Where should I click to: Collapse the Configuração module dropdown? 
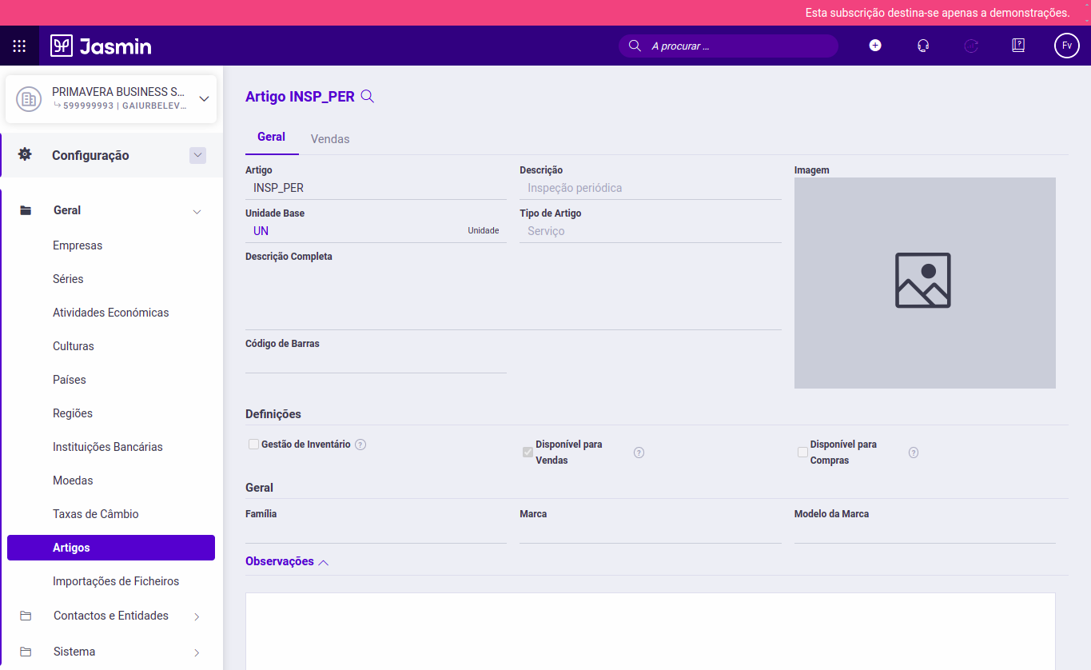pos(197,156)
